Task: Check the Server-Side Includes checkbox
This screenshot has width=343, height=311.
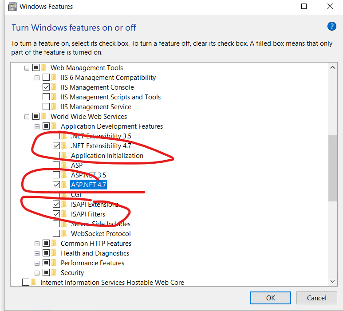Action: (56, 224)
